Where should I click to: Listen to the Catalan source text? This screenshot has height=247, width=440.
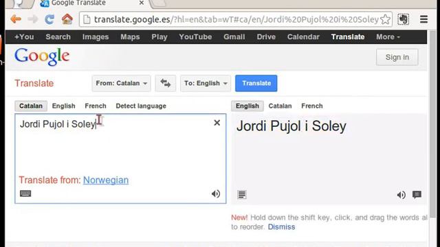pyautogui.click(x=216, y=193)
